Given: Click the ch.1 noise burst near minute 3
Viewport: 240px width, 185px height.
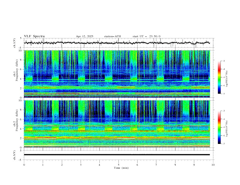Looking at the screenshot, I should (82, 67).
